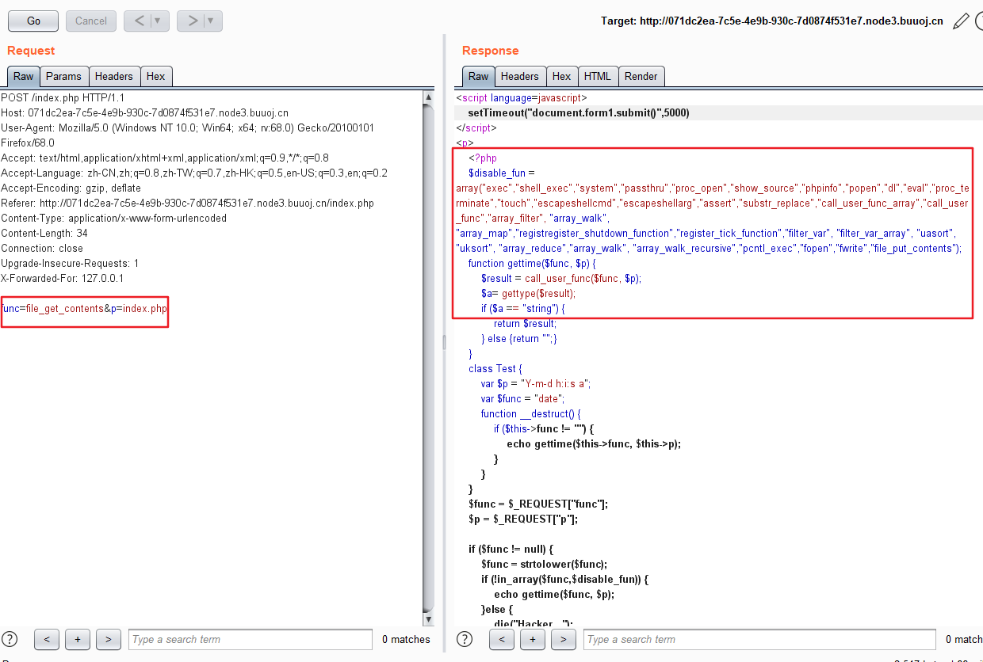Screen dimensions: 983x662
Task: Open the Headers tab in Response pane
Action: 520,77
